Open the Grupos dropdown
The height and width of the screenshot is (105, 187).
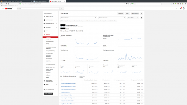pyautogui.click(x=127, y=14)
